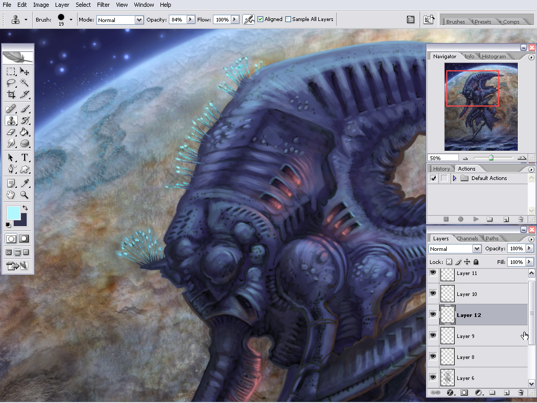Select the Paint Bucket tool
Viewport: 537px width, 403px height.
(24, 132)
